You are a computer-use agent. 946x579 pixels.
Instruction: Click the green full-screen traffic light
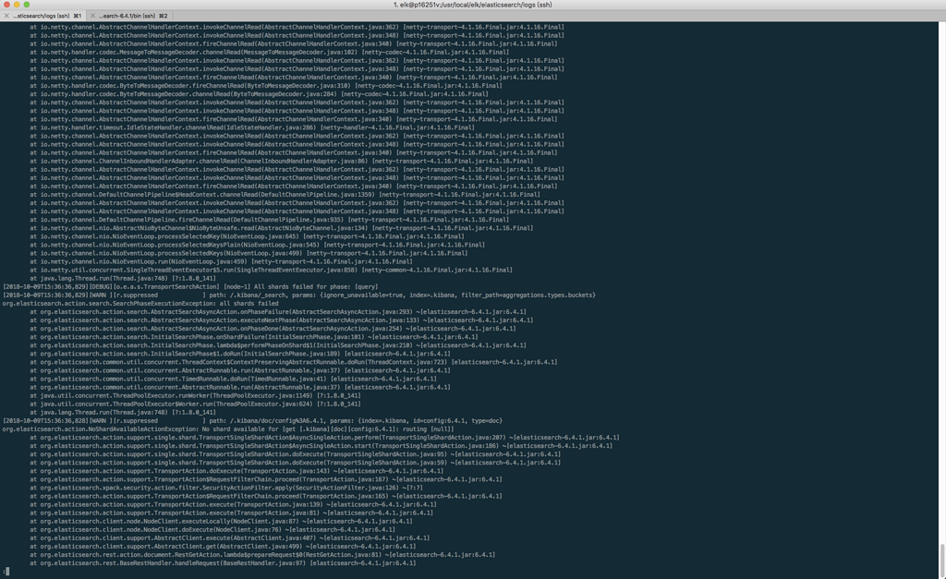(28, 4)
